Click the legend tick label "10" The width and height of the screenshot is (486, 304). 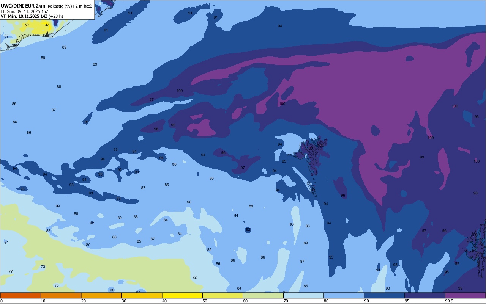(43, 301)
